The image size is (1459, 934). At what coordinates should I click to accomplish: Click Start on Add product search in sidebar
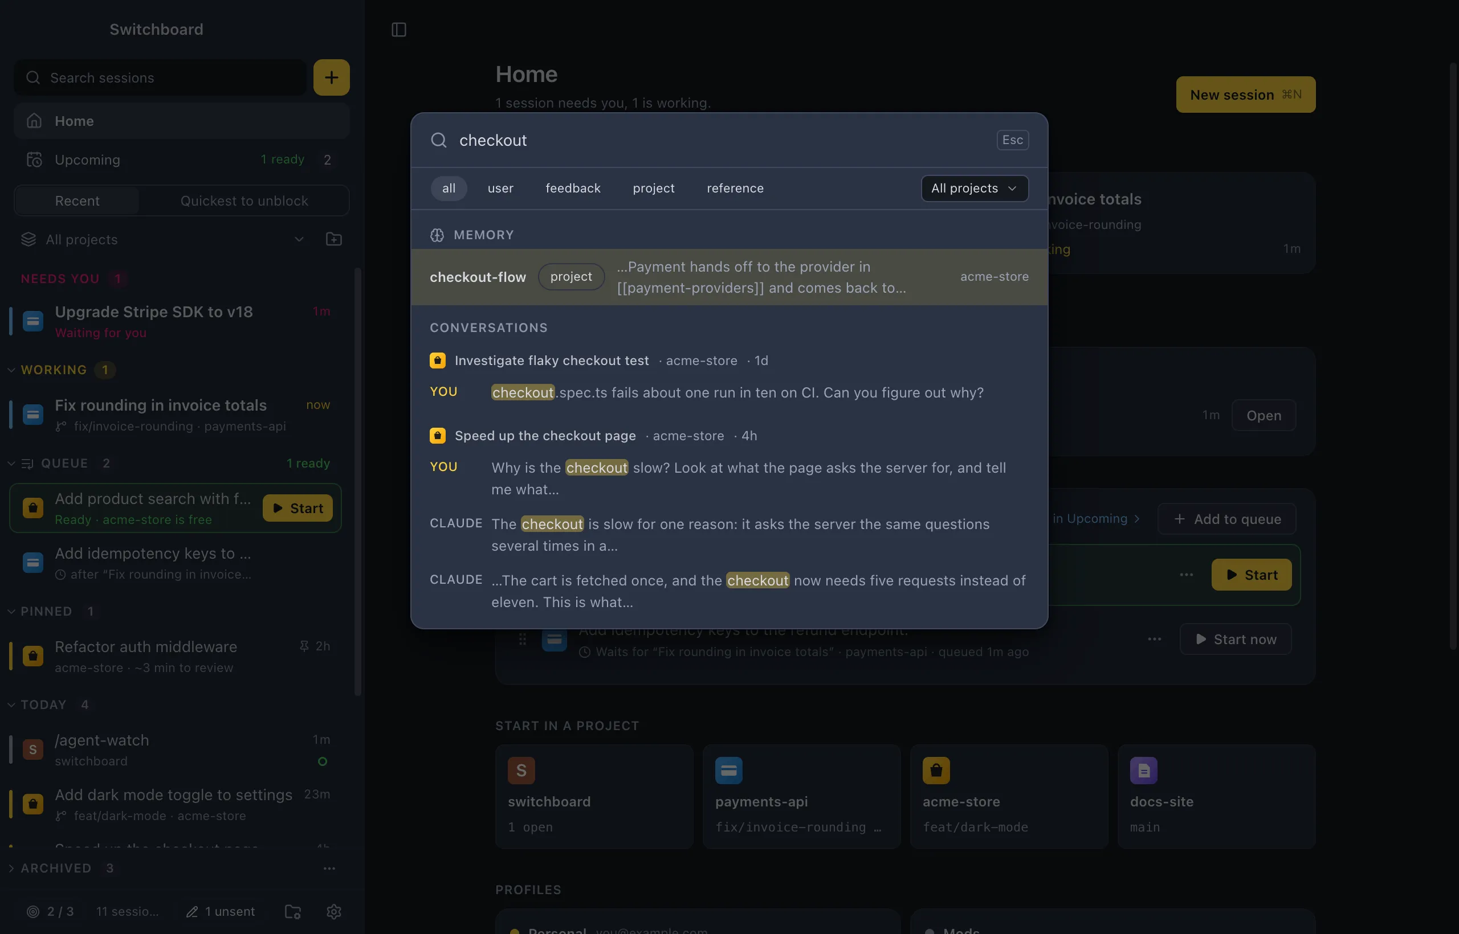coord(297,507)
